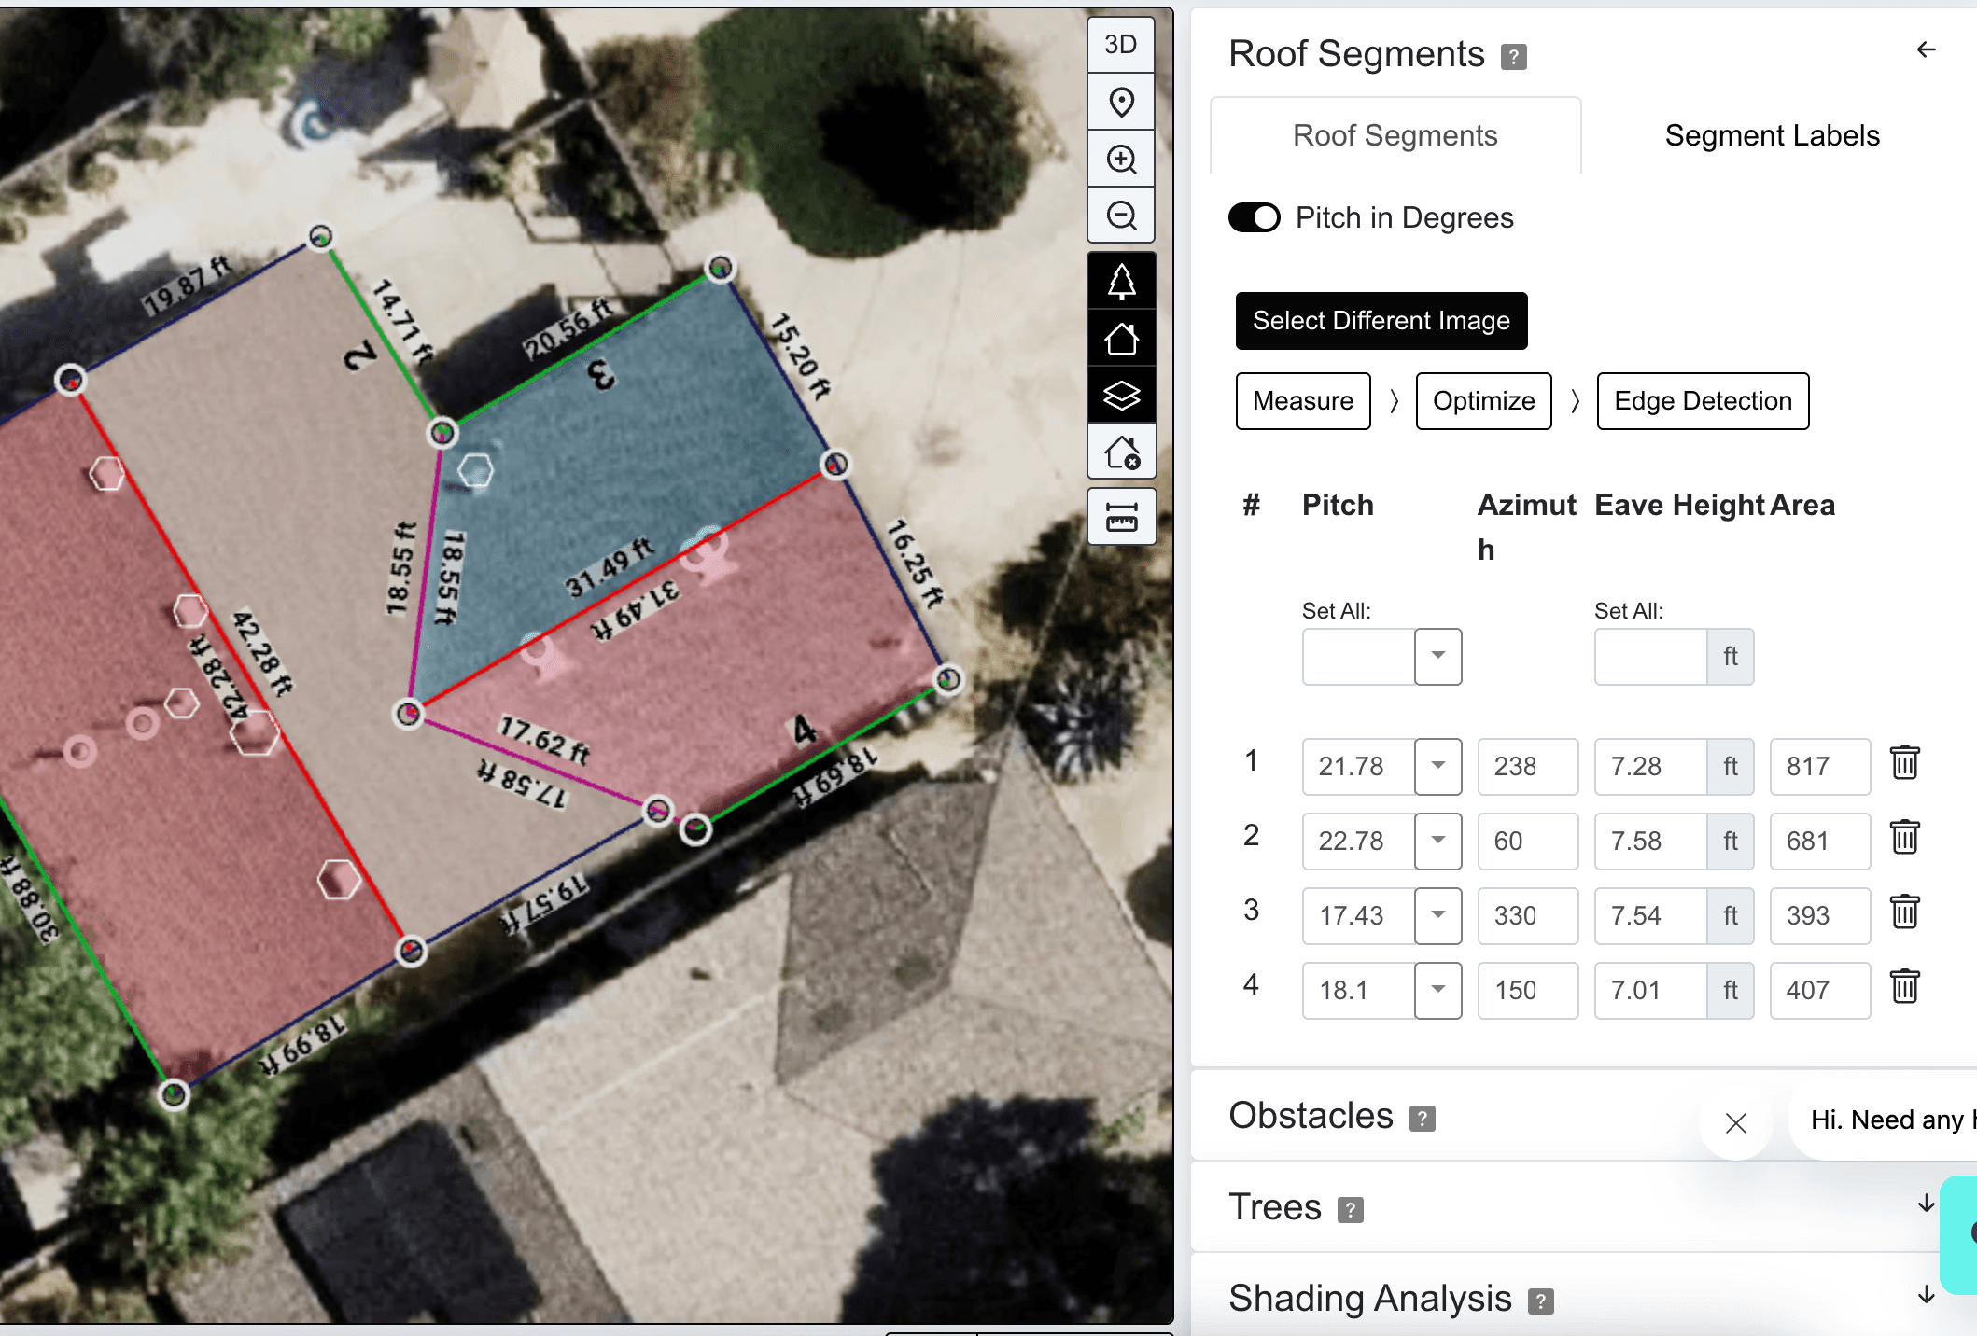This screenshot has width=1977, height=1336.
Task: Click Select Different Image button
Action: (x=1381, y=321)
